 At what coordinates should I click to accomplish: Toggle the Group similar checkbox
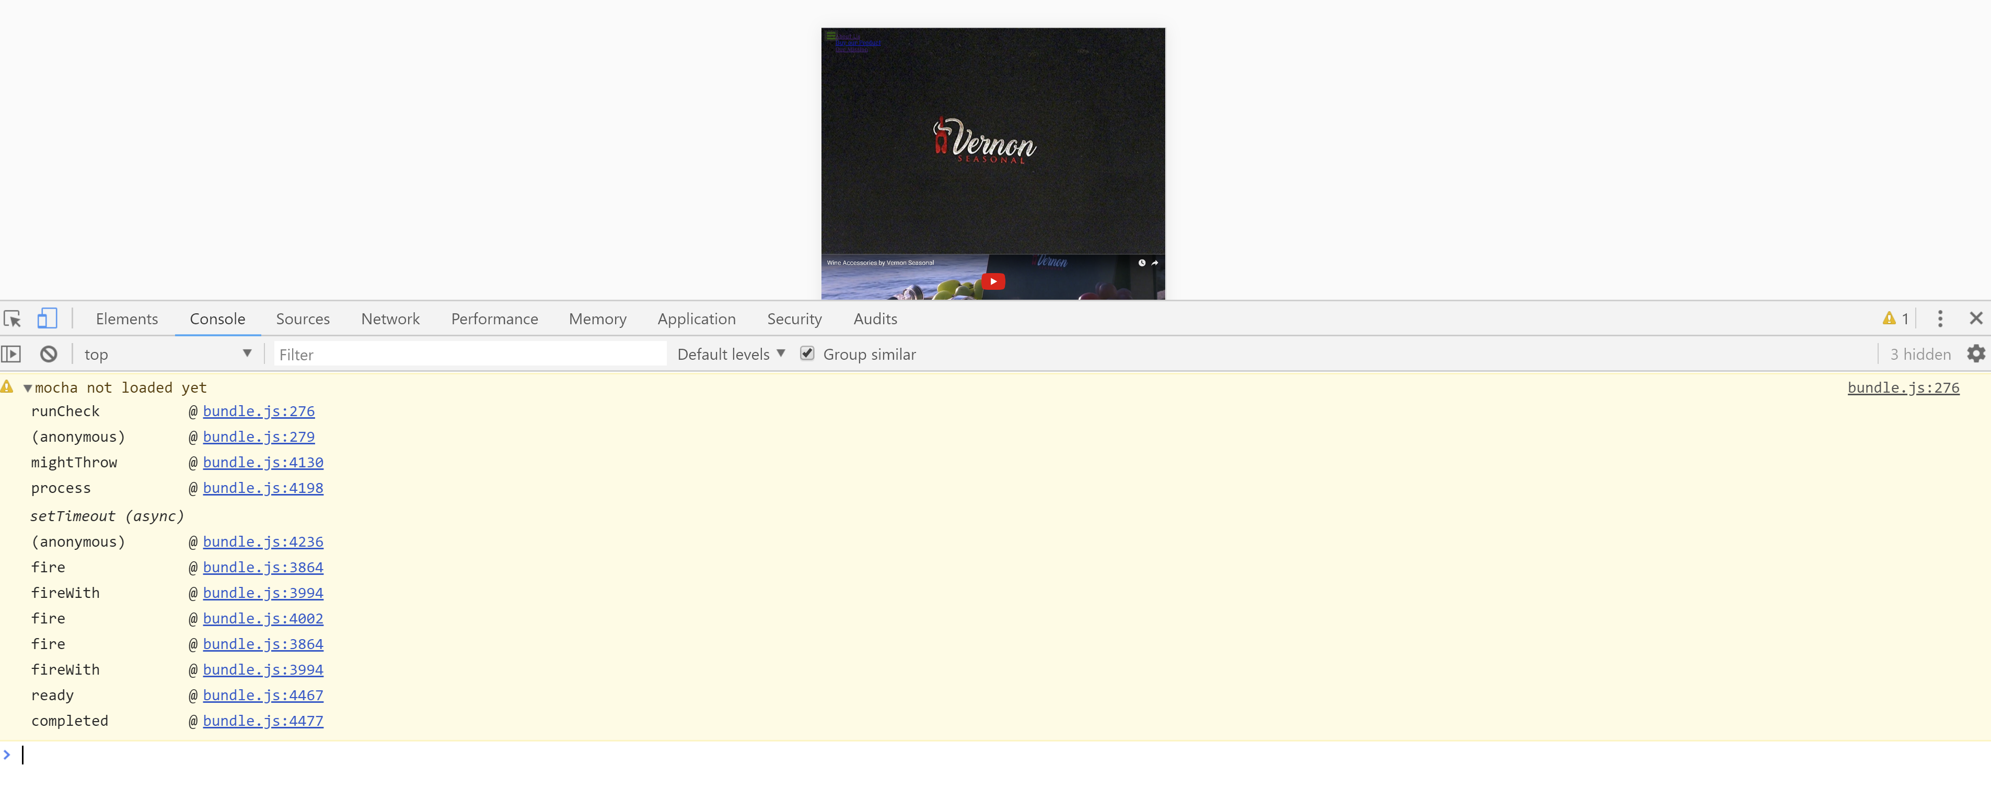[807, 353]
